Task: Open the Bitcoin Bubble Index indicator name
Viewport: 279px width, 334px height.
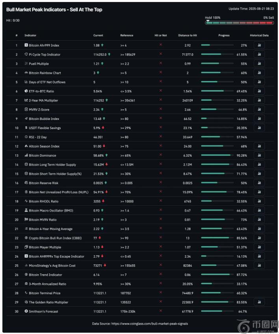Action: 44,119
